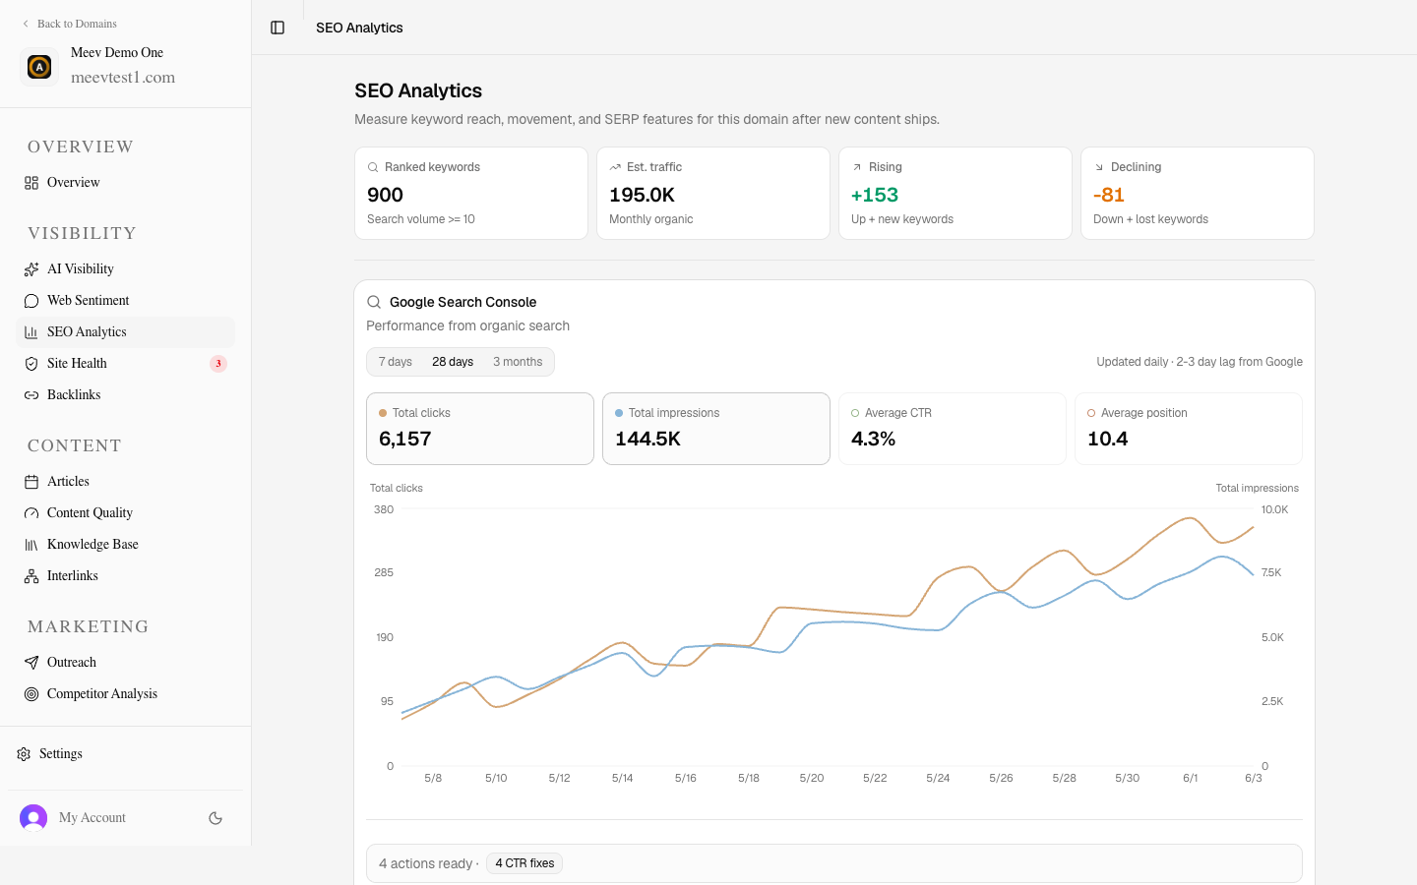
Task: Toggle the Total clicks metric card
Action: pyautogui.click(x=480, y=429)
